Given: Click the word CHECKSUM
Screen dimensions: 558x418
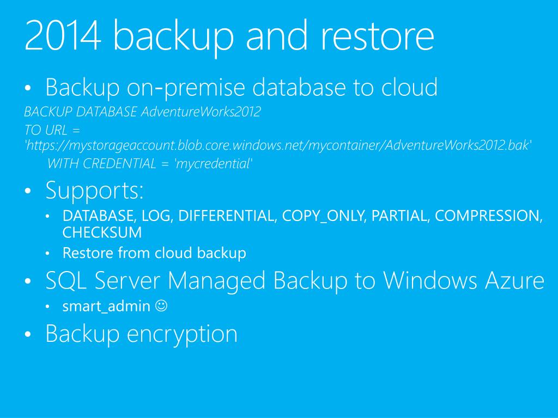Looking at the screenshot, I should [x=102, y=233].
